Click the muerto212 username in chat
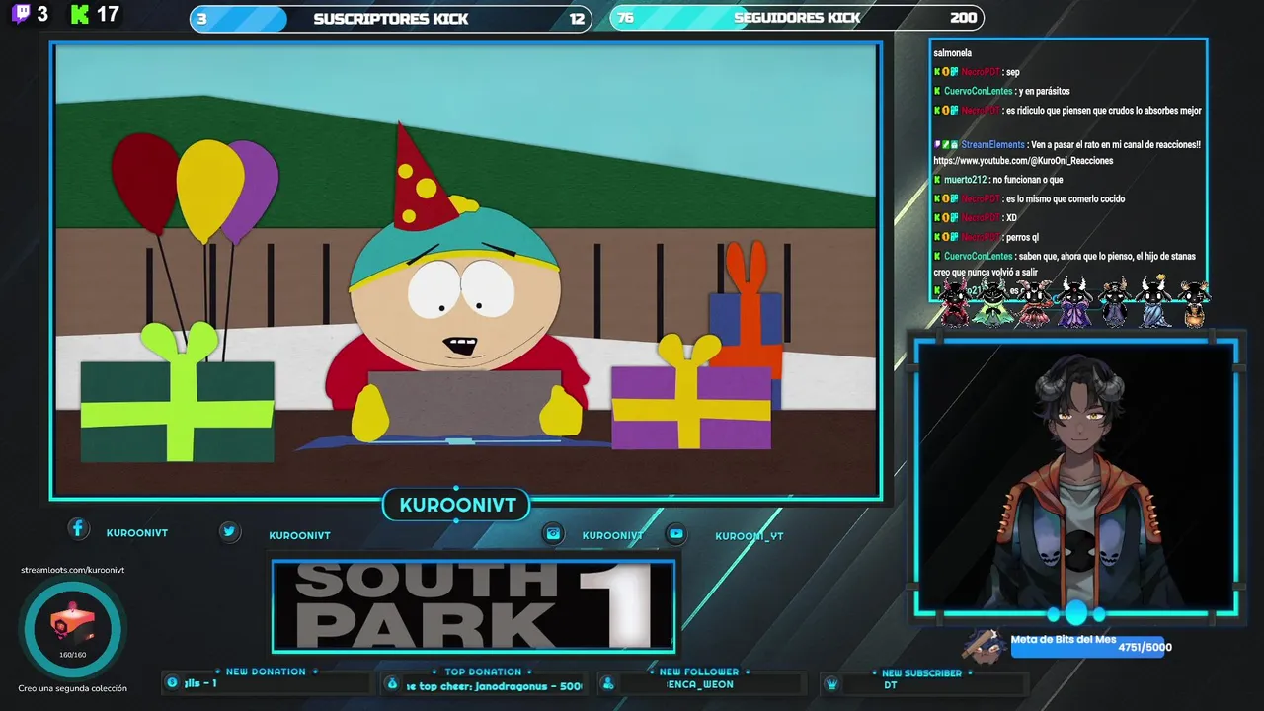The width and height of the screenshot is (1264, 711). point(965,180)
